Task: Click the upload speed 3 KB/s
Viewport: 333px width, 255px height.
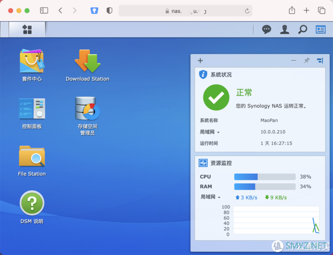Action: 246,198
